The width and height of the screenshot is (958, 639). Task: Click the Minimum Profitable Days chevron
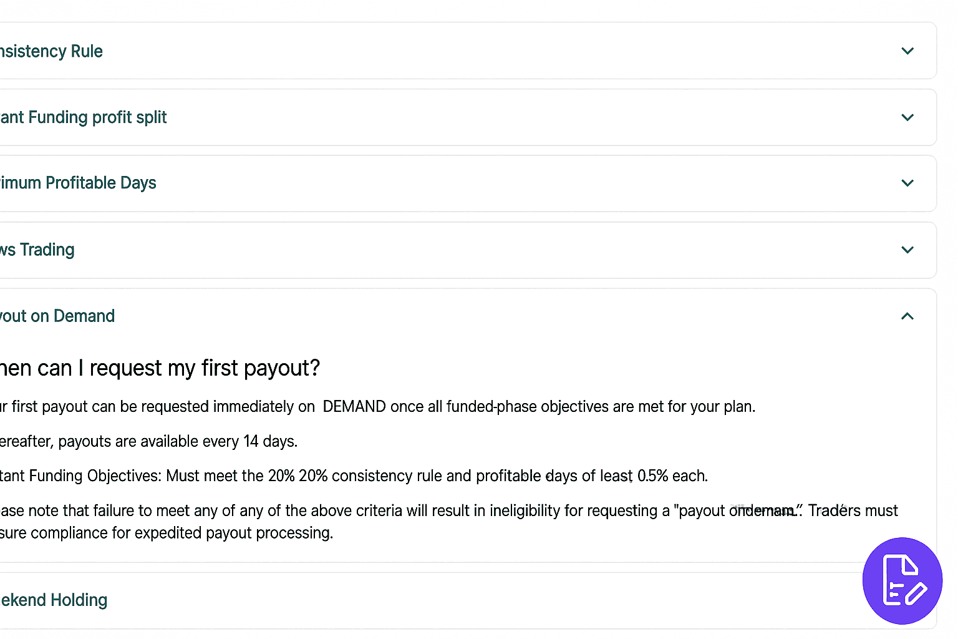907,183
